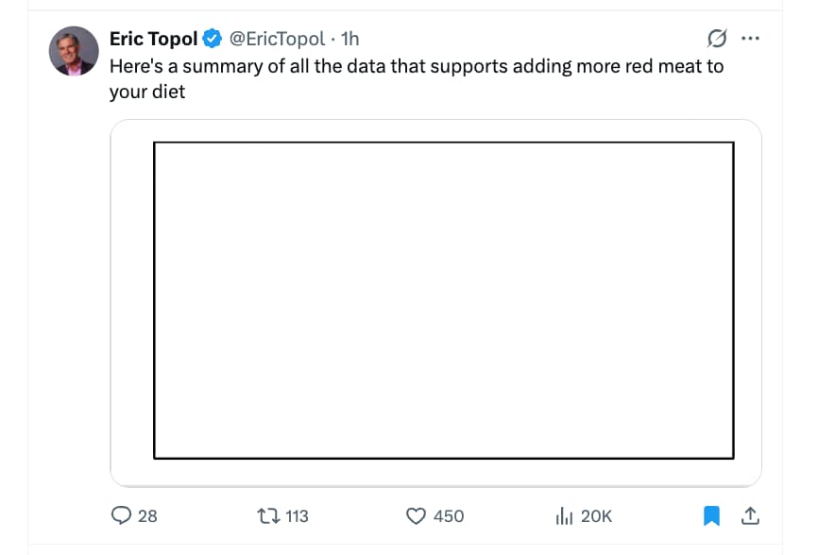Click the 28 replies count
Screen dimensions: 818x555
[x=147, y=516]
